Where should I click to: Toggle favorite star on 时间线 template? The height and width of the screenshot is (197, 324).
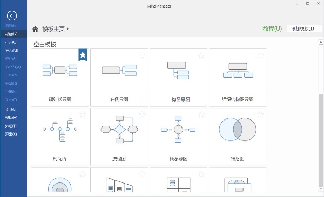click(x=83, y=115)
